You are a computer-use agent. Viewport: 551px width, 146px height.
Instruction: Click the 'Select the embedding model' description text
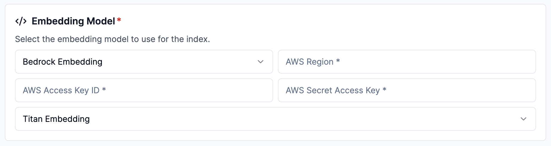112,39
